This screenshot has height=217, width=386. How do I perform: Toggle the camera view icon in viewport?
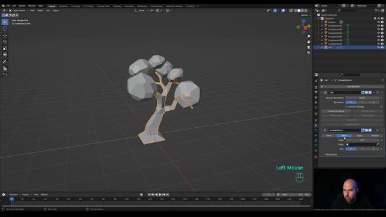click(x=308, y=47)
